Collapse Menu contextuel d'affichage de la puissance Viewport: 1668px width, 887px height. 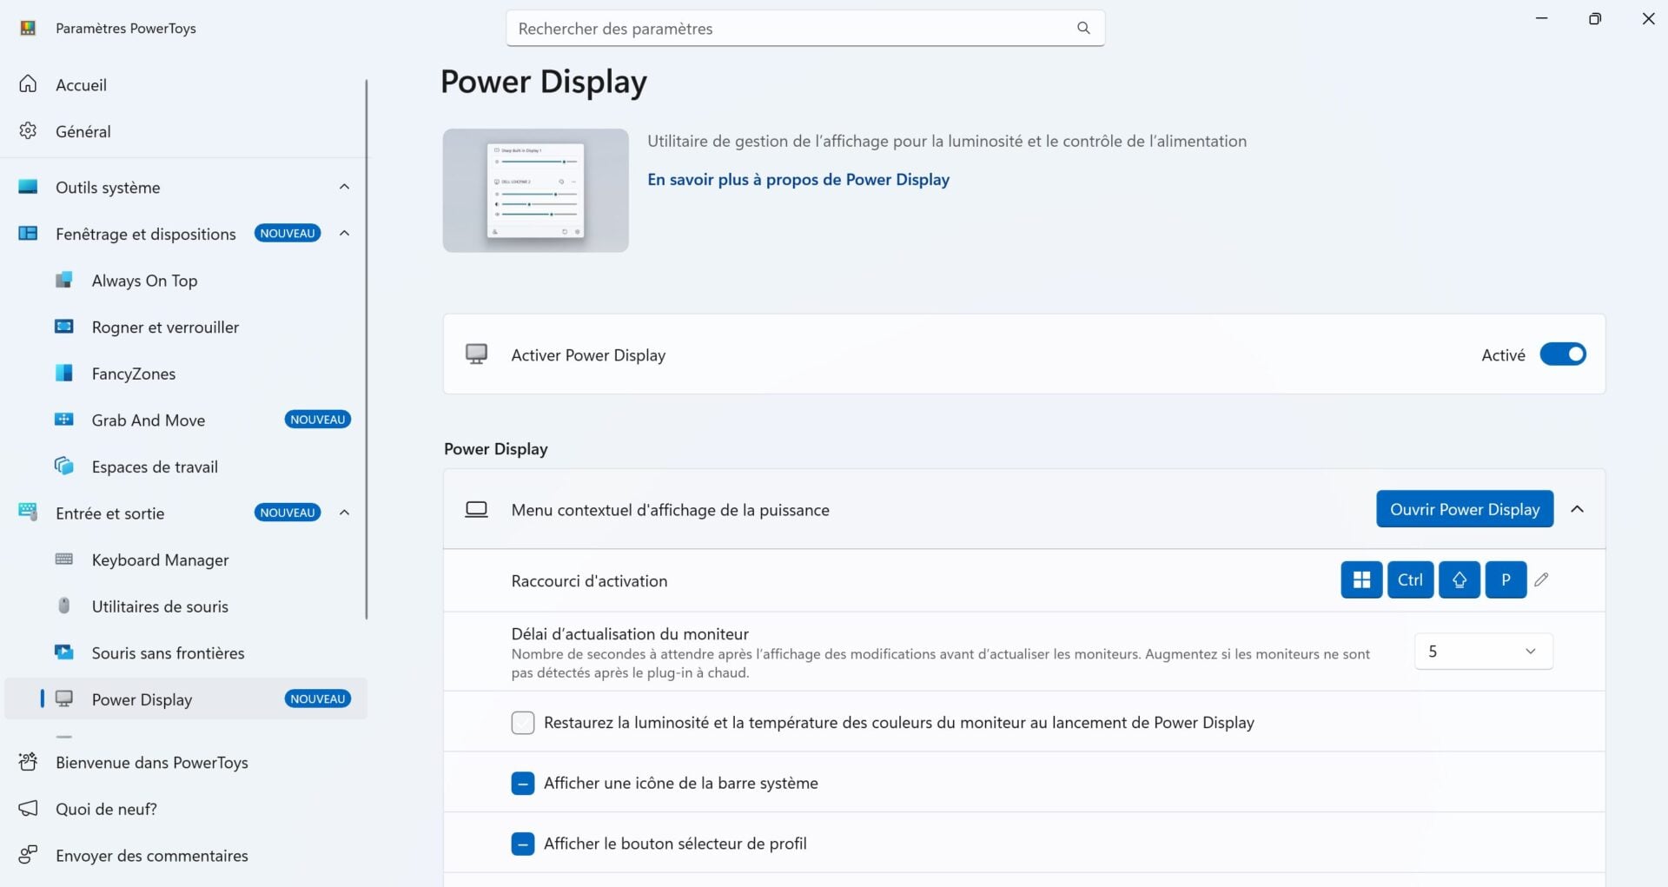1579,509
